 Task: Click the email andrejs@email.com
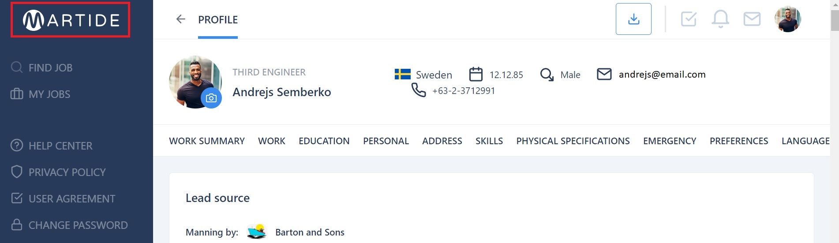tap(662, 74)
